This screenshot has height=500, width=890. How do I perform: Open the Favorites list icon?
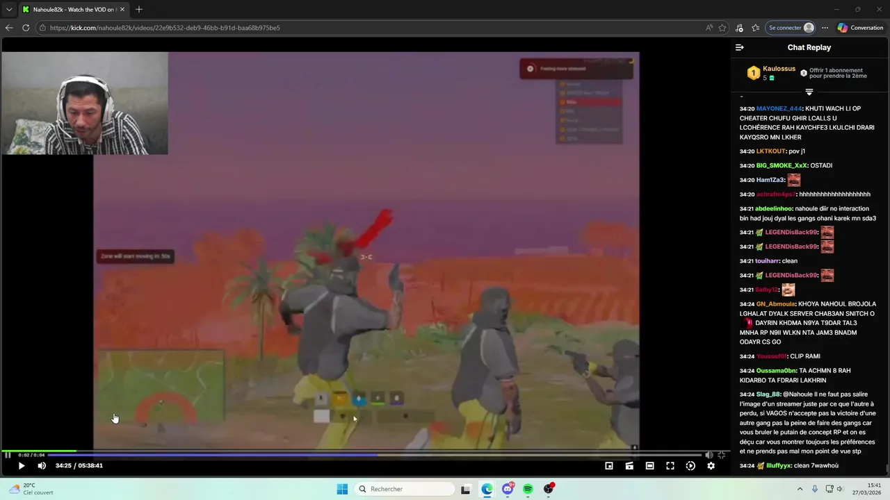click(755, 28)
